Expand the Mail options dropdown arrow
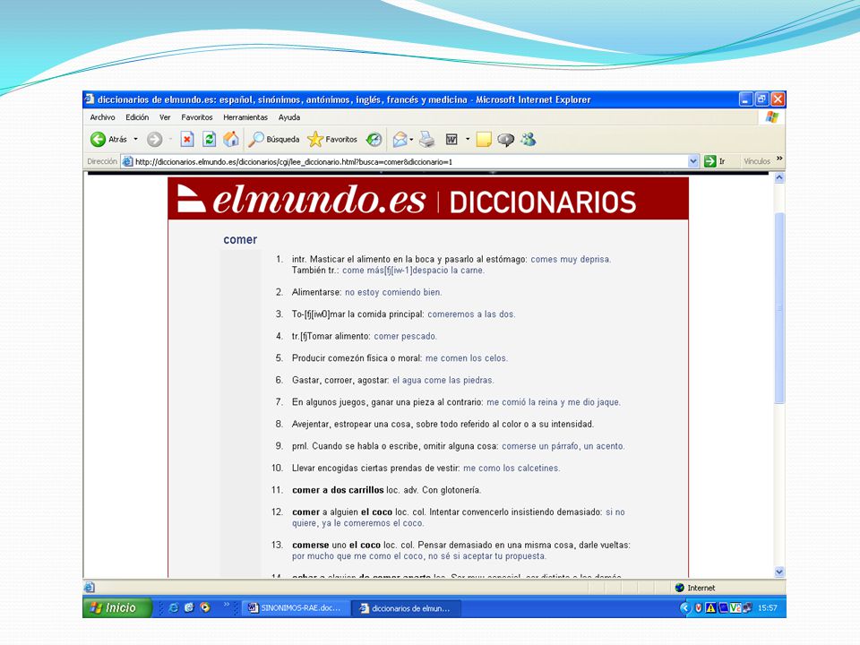The width and height of the screenshot is (860, 645). [411, 140]
